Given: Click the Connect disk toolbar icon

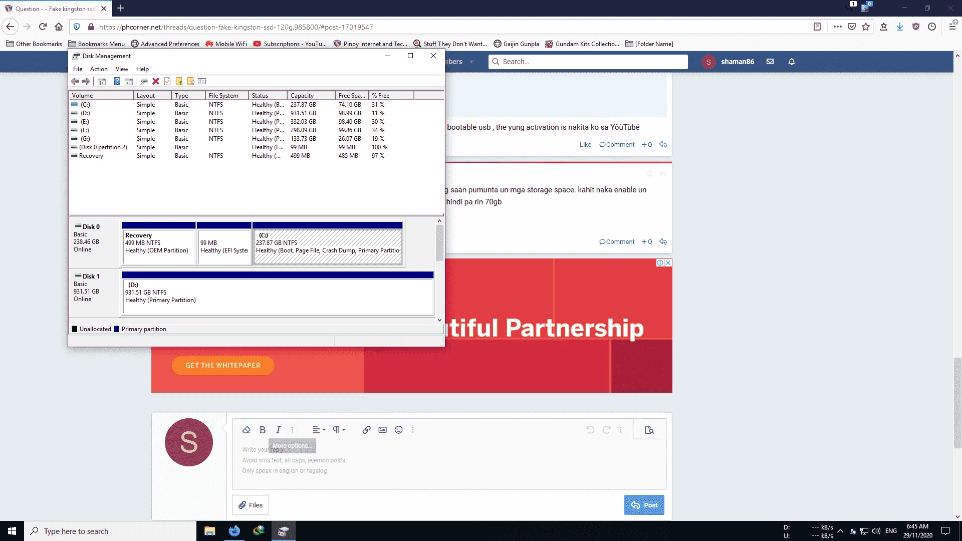Looking at the screenshot, I should 144,82.
